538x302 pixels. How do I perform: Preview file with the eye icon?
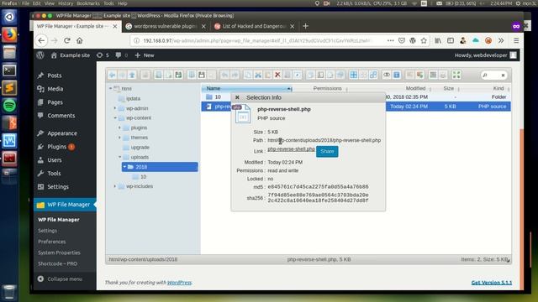[x=387, y=75]
